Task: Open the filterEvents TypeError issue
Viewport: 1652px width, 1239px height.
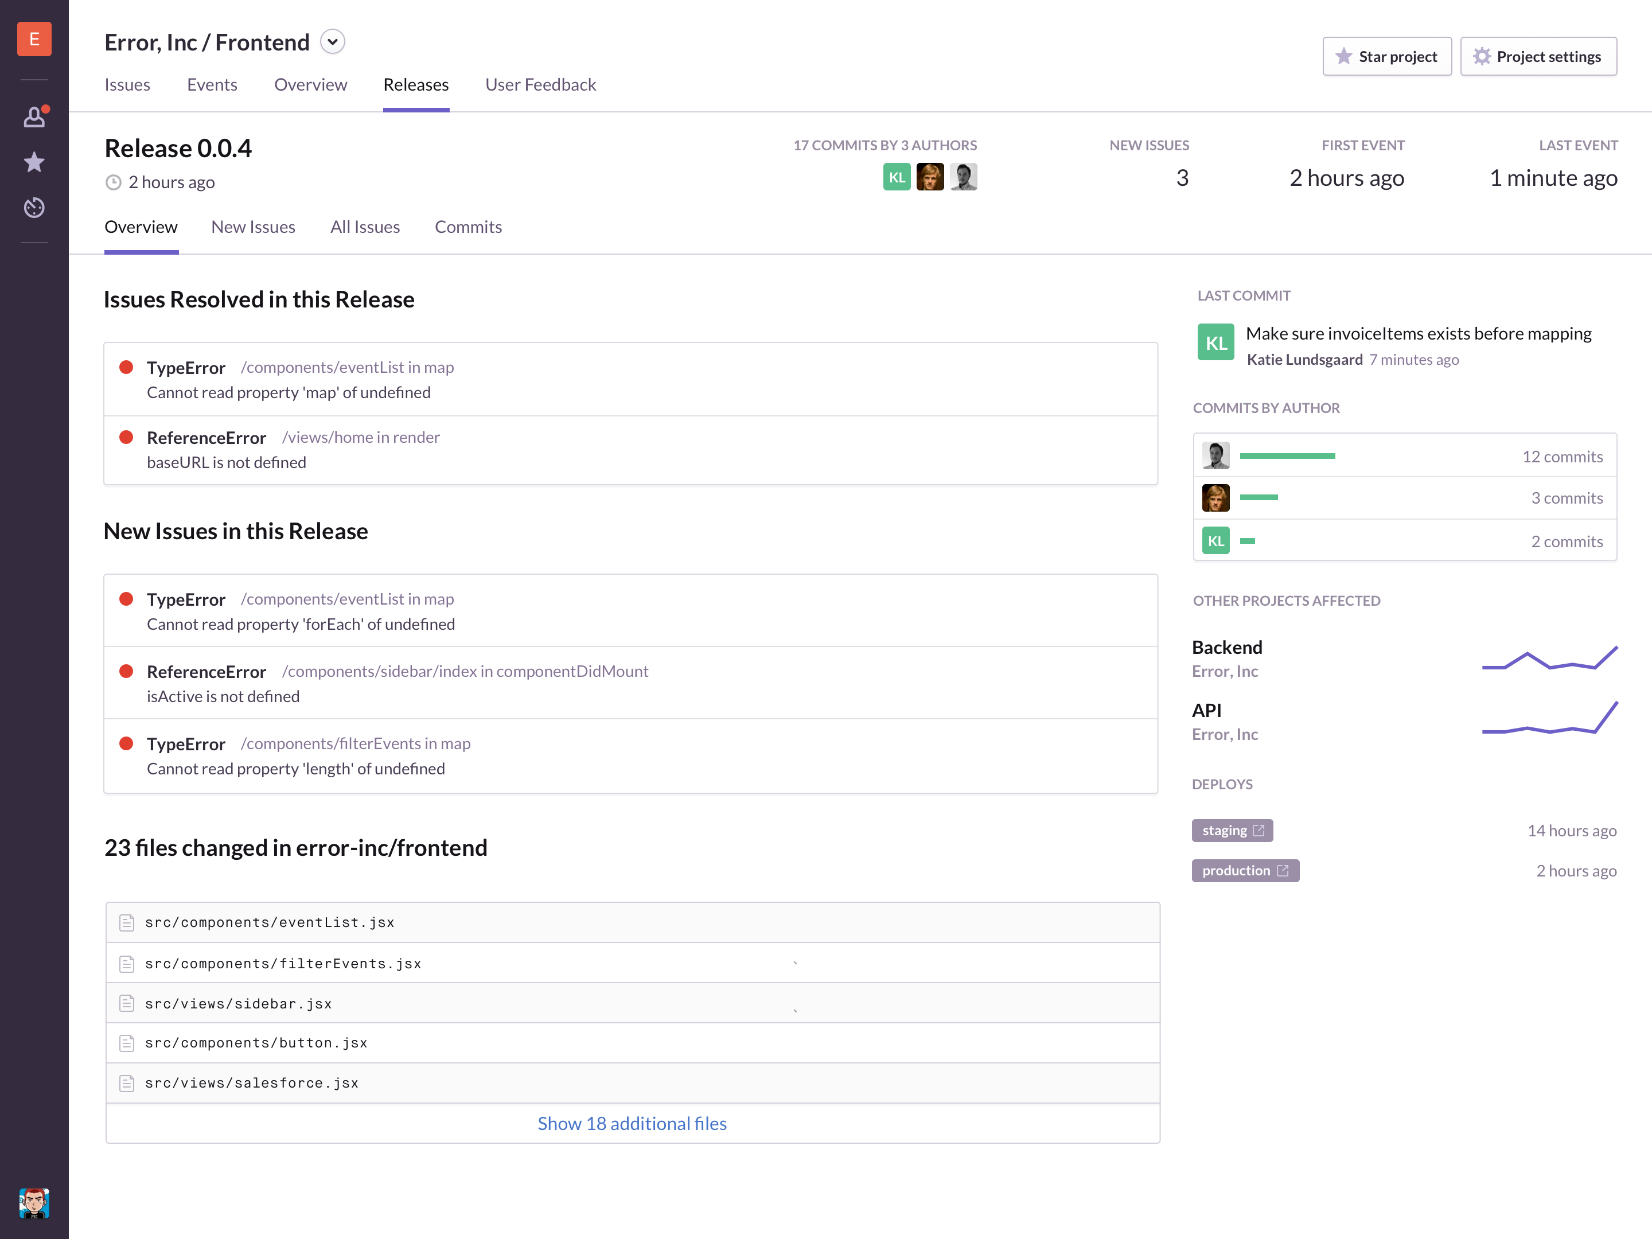Action: tap(186, 744)
